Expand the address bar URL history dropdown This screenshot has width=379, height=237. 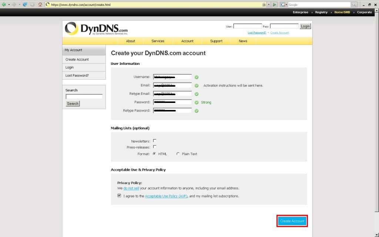click(x=269, y=4)
